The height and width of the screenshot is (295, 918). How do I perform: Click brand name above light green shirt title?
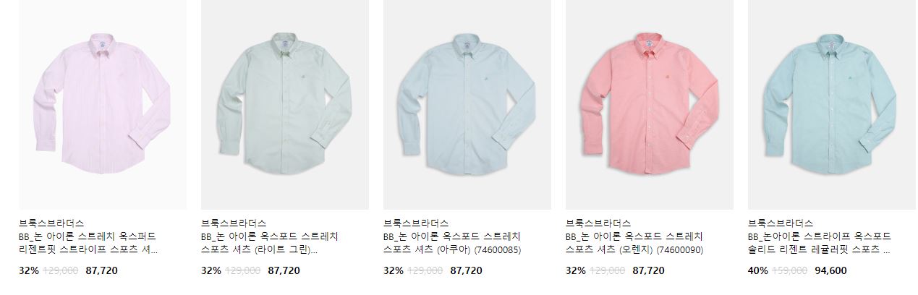tap(234, 223)
